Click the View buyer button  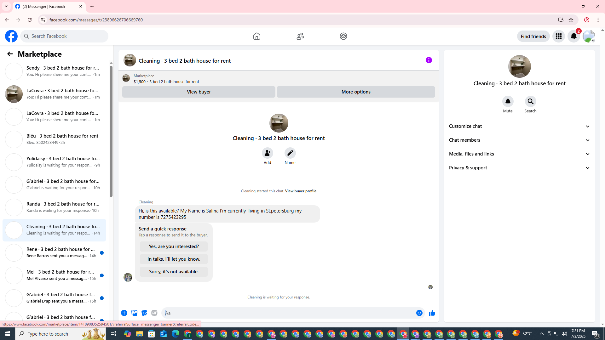coord(199,92)
